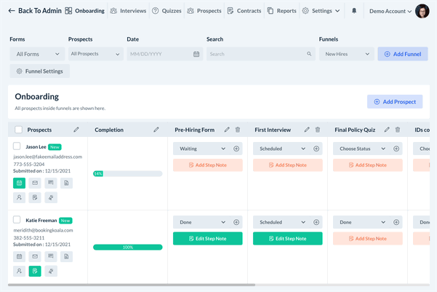The height and width of the screenshot is (292, 437).
Task: Click Jason Lee's 14% completion progress bar
Action: 128,174
